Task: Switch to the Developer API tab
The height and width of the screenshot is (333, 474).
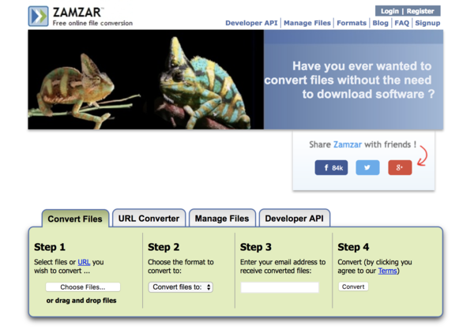Action: pyautogui.click(x=295, y=218)
